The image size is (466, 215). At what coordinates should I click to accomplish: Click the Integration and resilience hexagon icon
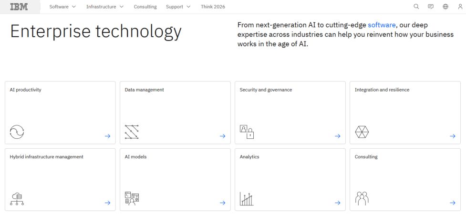362,132
